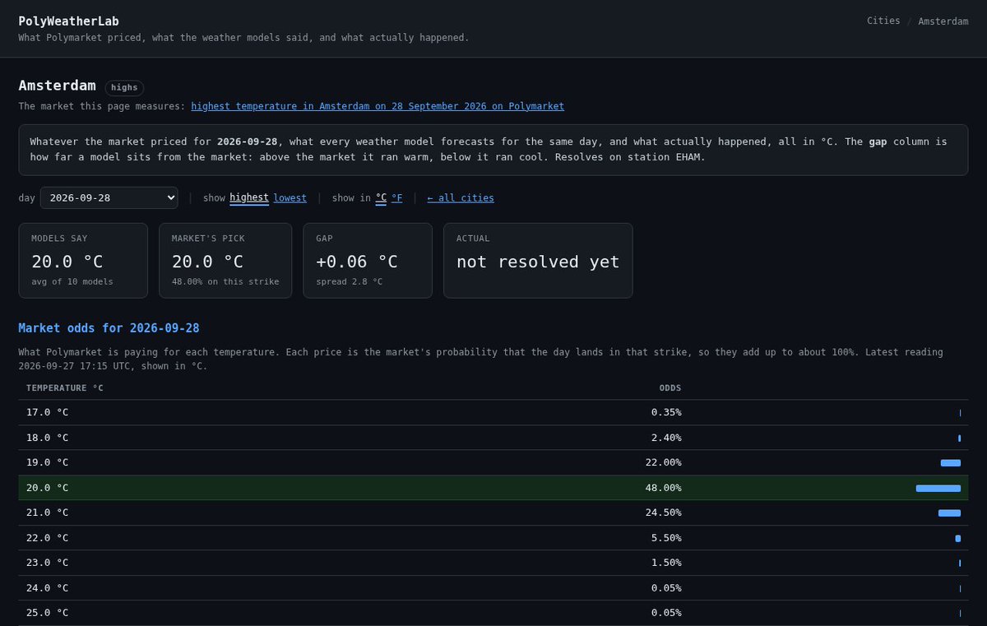Click the Gap value +0.06 °C
Viewport: 987px width, 626px height.
(357, 262)
